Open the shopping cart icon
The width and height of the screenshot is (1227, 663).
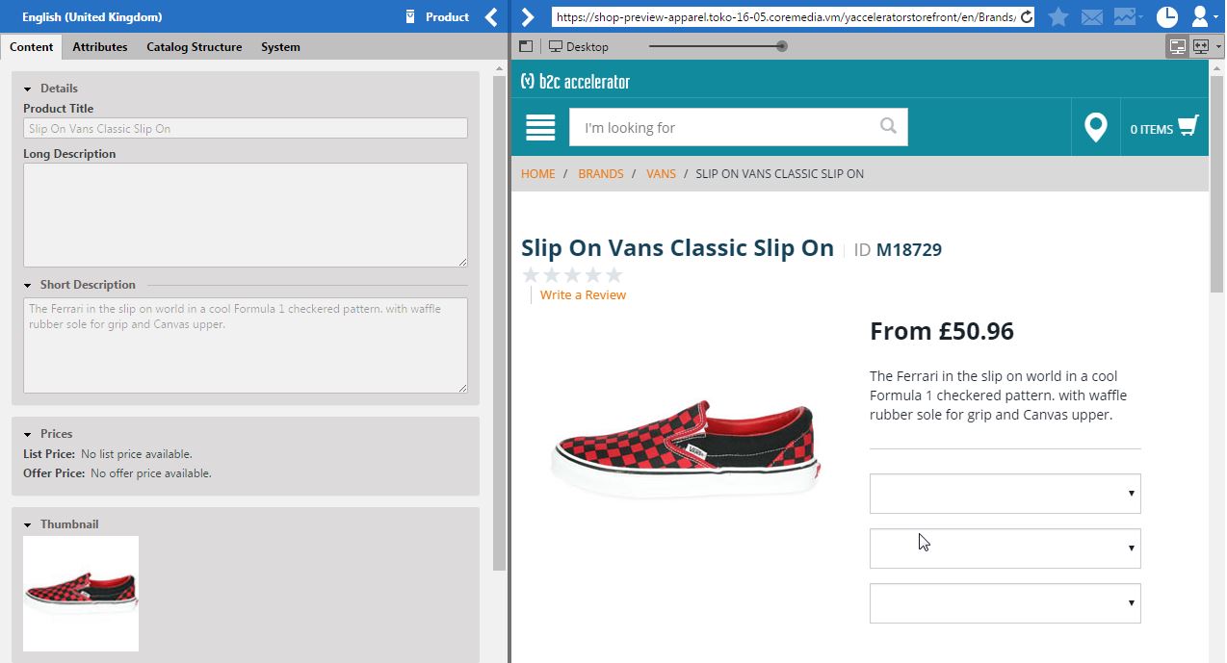point(1188,126)
